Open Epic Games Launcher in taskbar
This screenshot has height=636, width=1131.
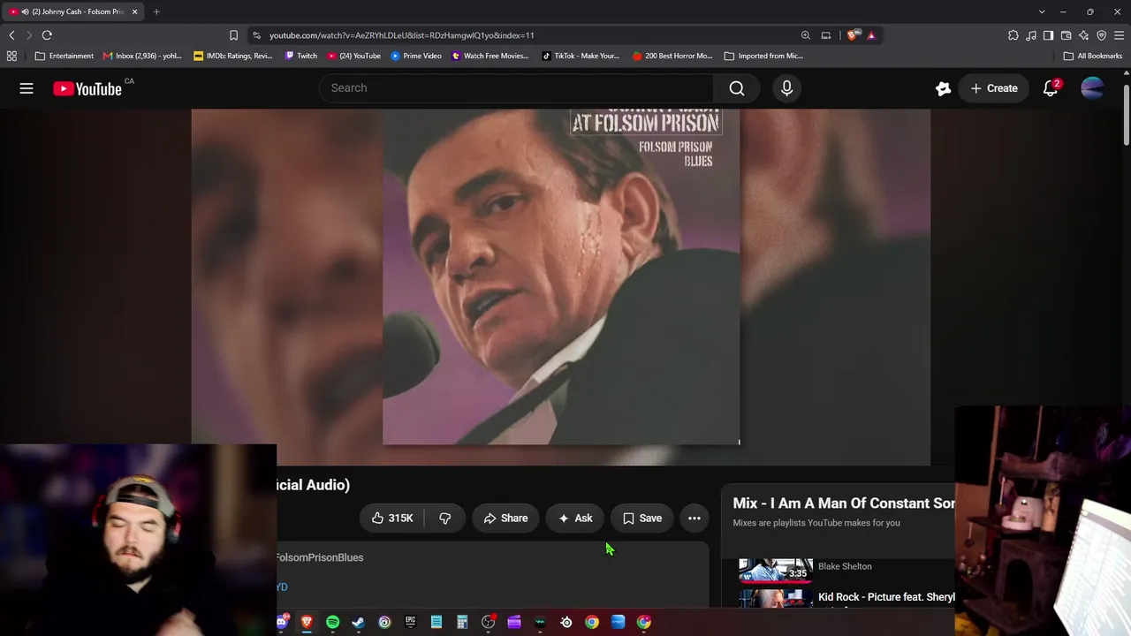[x=410, y=623]
